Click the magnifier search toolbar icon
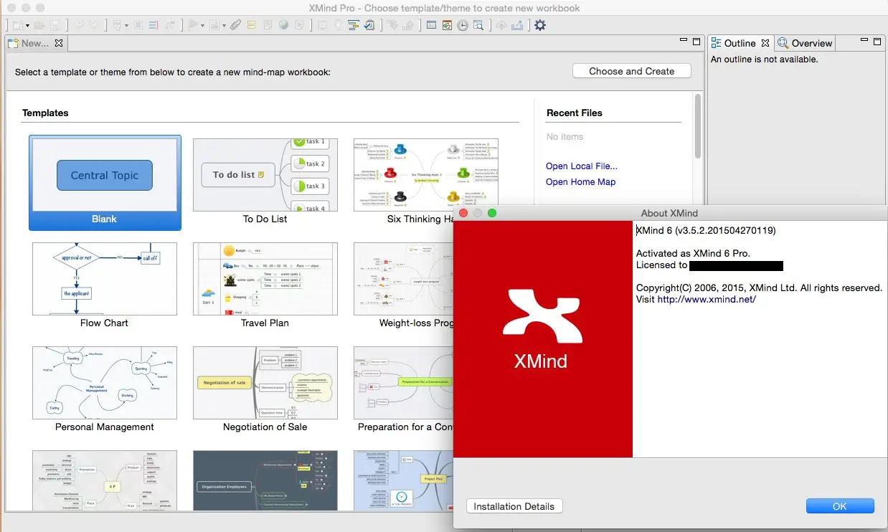 click(x=478, y=25)
